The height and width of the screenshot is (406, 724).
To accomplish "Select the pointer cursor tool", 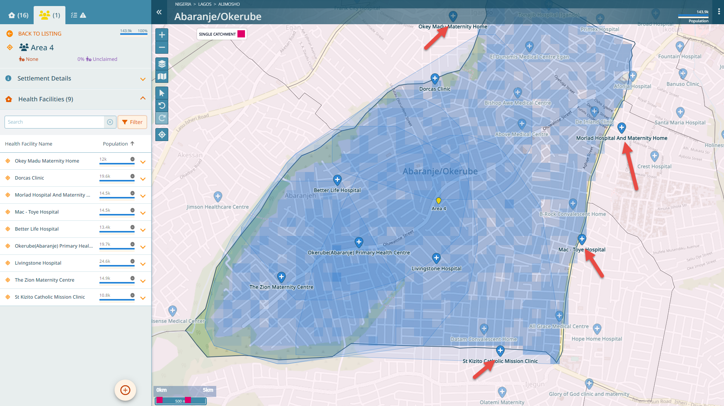I will click(x=162, y=93).
